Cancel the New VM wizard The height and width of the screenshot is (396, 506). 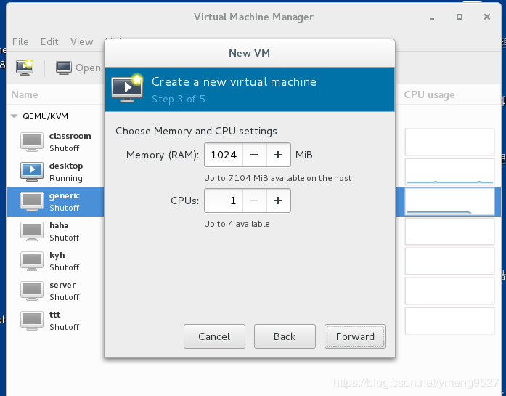(214, 336)
